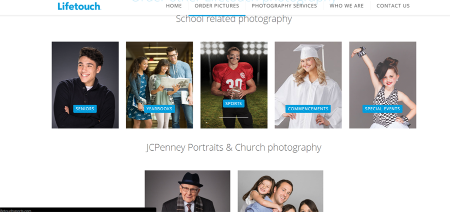Open the HOME menu item
The height and width of the screenshot is (212, 450).
pyautogui.click(x=173, y=5)
